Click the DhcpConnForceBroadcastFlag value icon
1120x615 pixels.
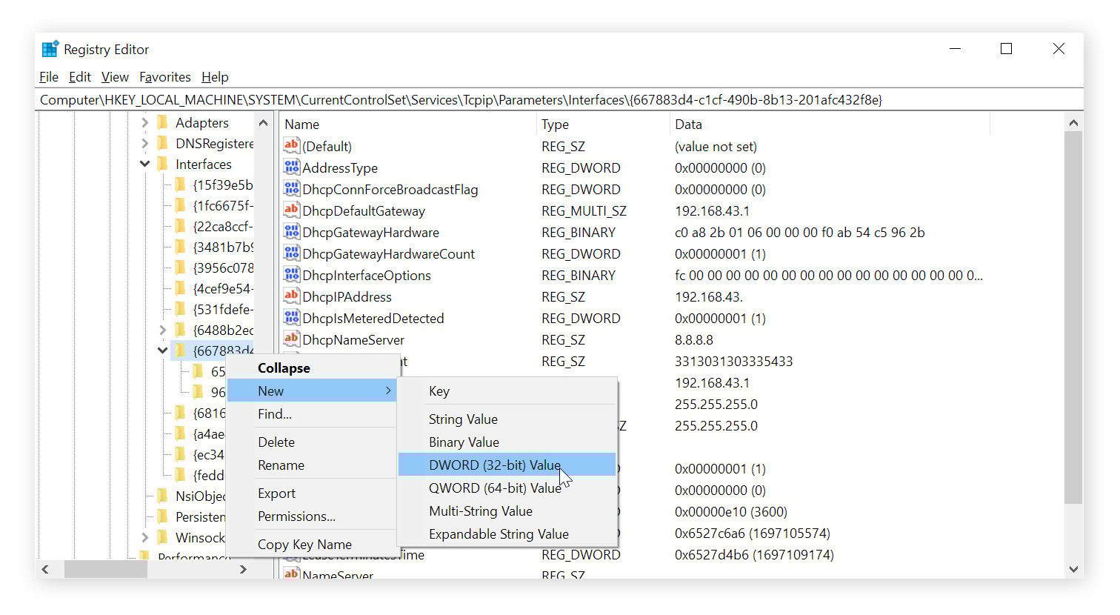[x=292, y=189]
